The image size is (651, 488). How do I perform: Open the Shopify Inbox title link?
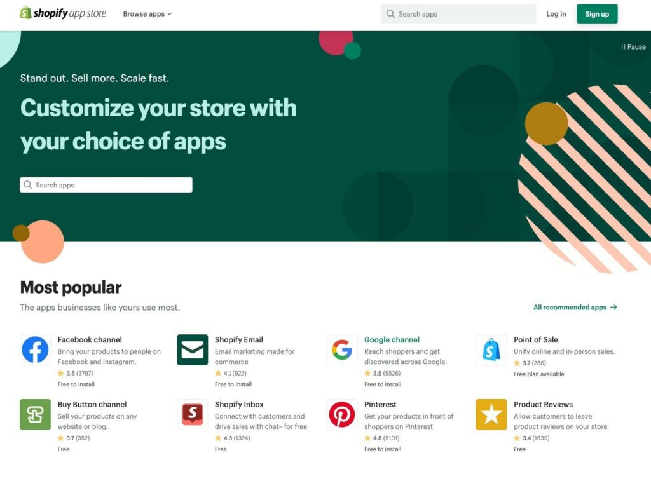(x=239, y=404)
